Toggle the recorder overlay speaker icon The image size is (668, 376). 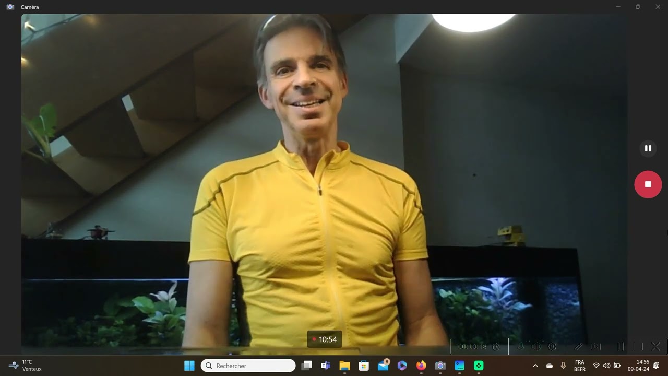click(536, 346)
